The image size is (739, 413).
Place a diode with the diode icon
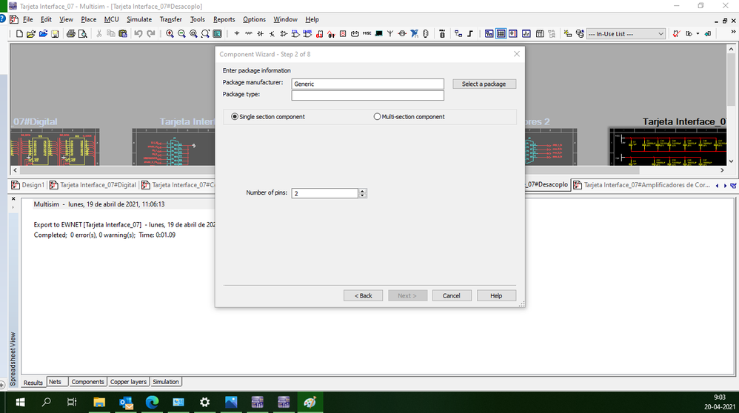260,33
